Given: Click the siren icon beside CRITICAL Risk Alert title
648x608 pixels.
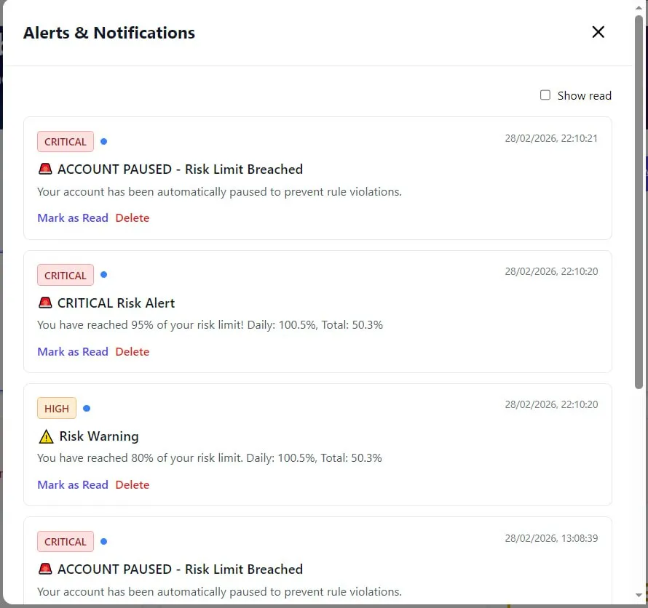Looking at the screenshot, I should [44, 303].
